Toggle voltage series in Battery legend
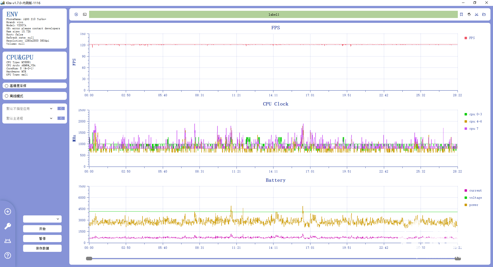This screenshot has height=267, width=493. pyautogui.click(x=473, y=198)
